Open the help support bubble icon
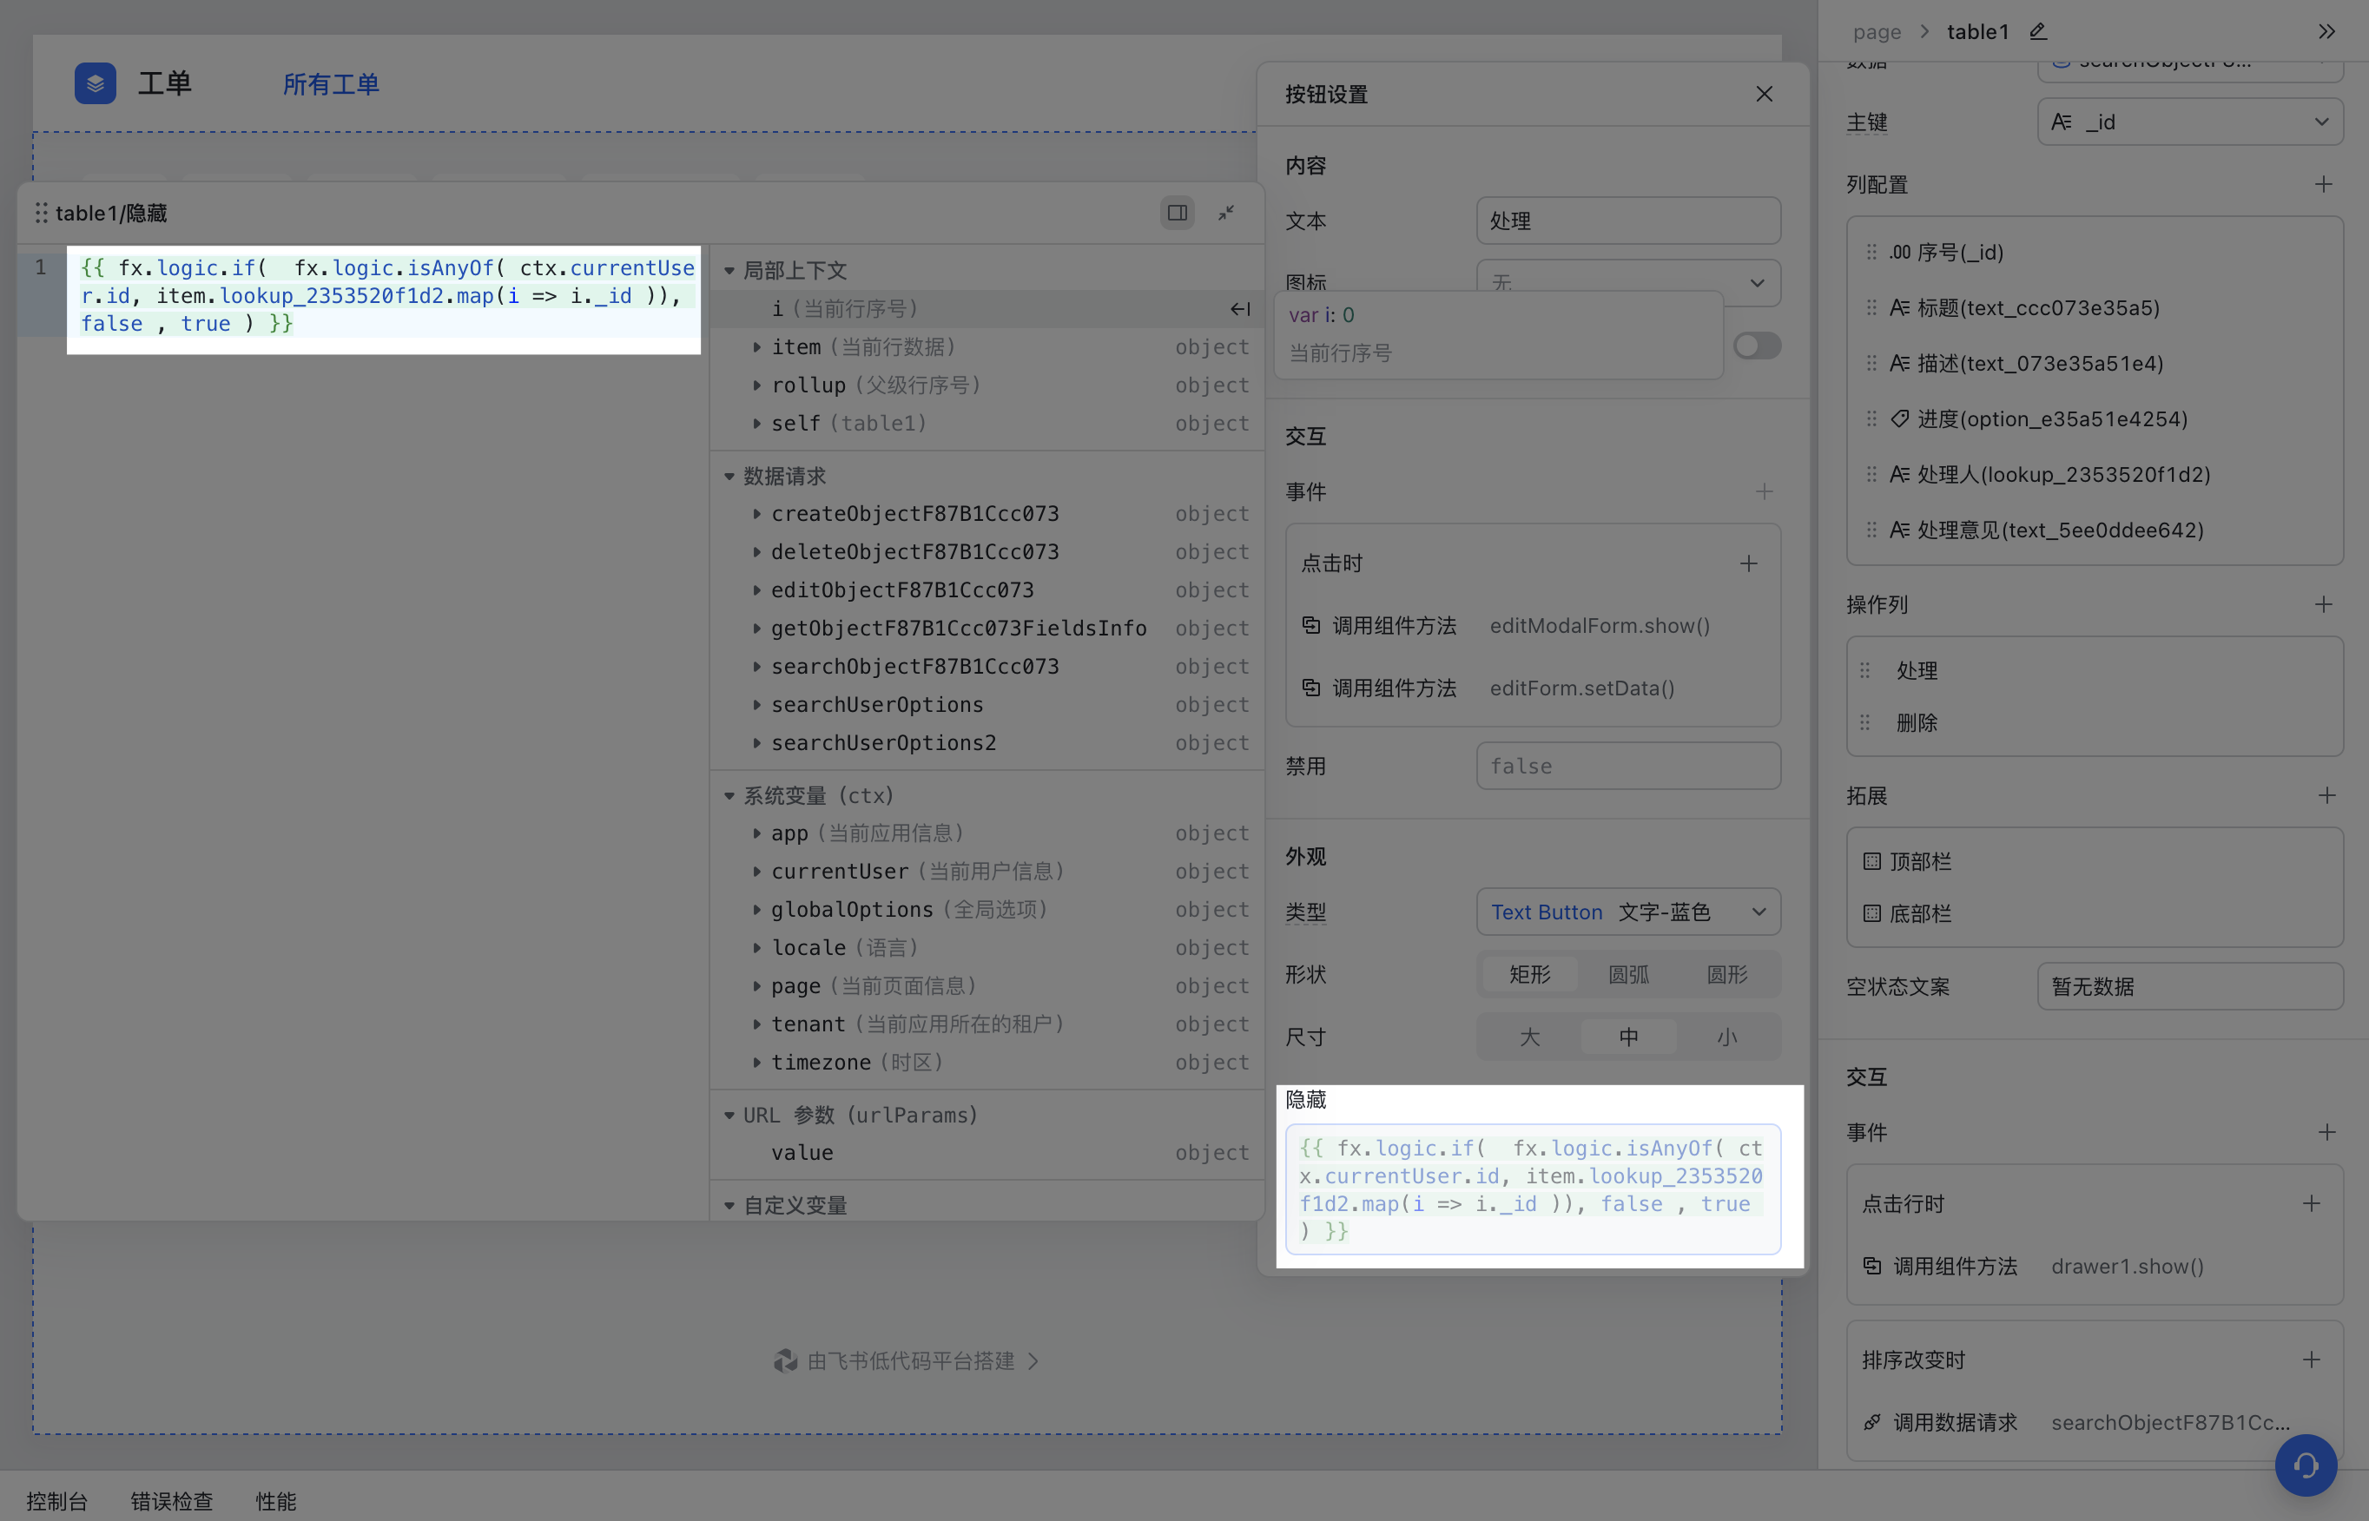 (2305, 1465)
